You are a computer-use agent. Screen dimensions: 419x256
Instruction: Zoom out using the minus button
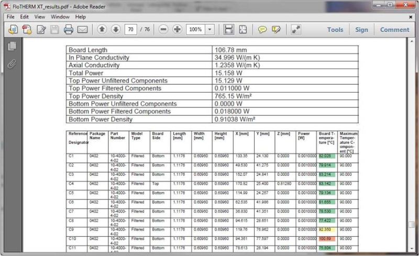coord(163,30)
